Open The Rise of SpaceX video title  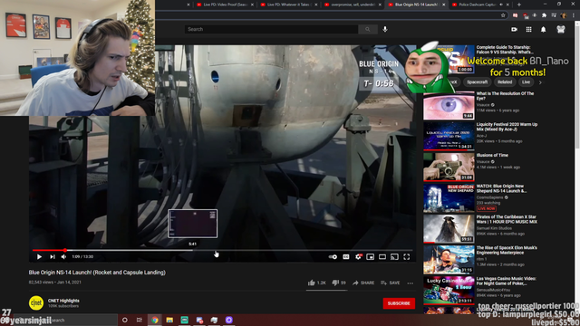click(507, 250)
